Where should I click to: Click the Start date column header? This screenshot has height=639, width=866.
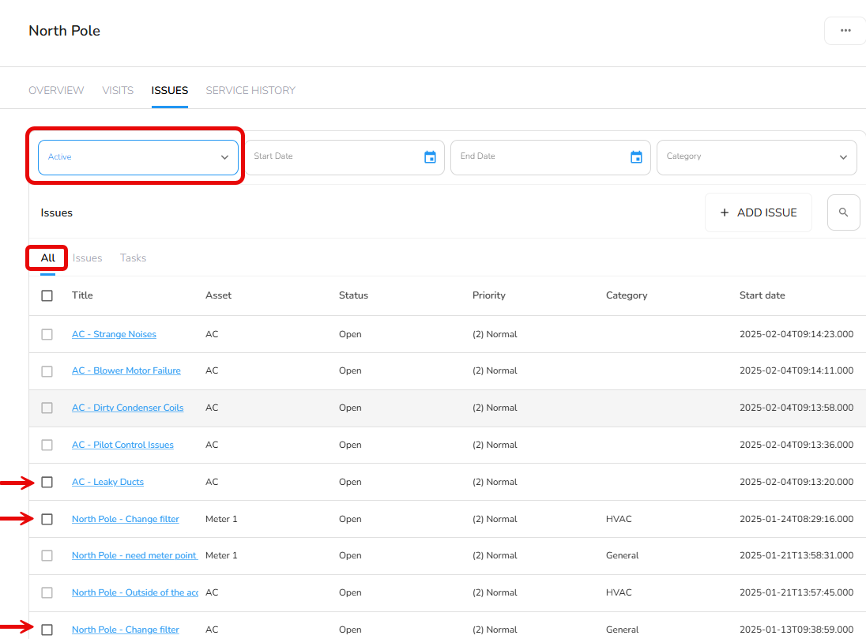[x=762, y=295]
